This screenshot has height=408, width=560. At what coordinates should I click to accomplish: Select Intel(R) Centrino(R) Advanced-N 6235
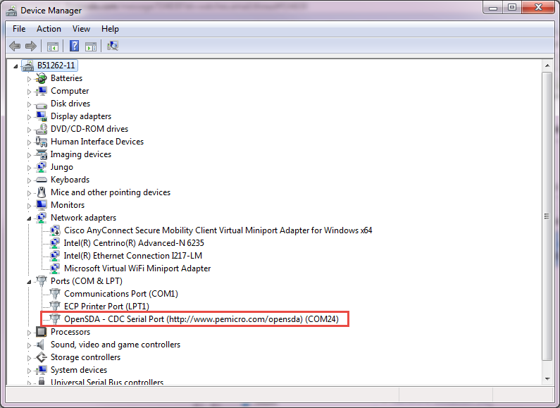coord(134,243)
